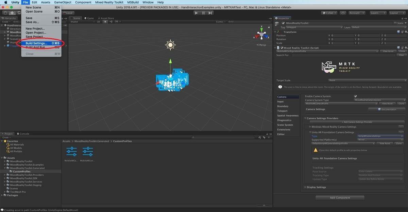The image size is (408, 212).
Task: Toggle the Local pivot rotation button
Action: click(68, 13)
